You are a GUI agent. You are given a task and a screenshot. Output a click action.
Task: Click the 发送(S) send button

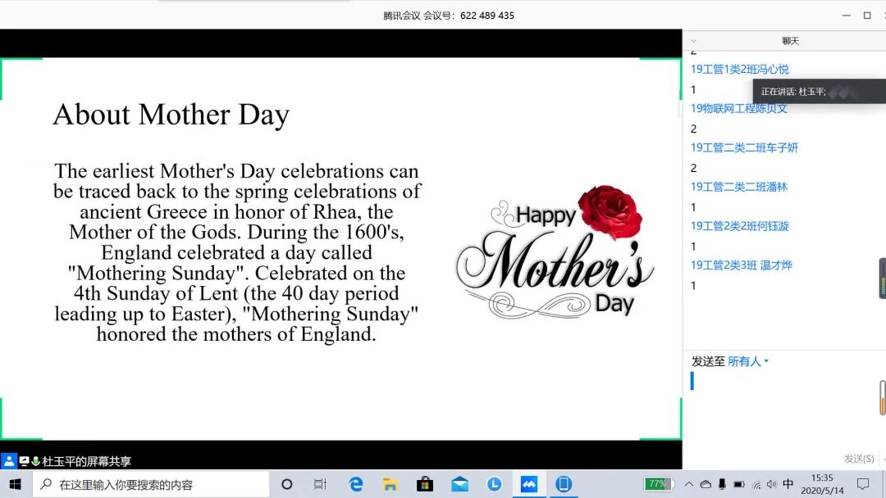(x=859, y=459)
